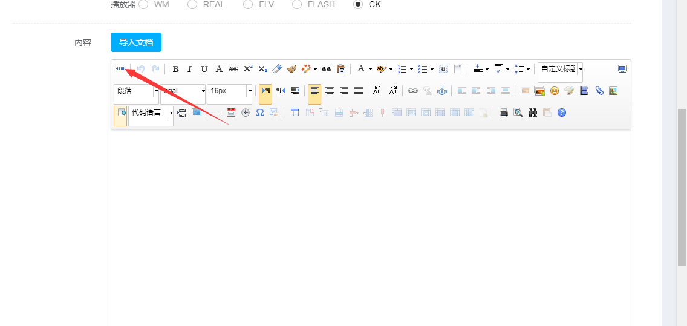This screenshot has width=687, height=326.
Task: Insert the current time
Action: (x=246, y=112)
